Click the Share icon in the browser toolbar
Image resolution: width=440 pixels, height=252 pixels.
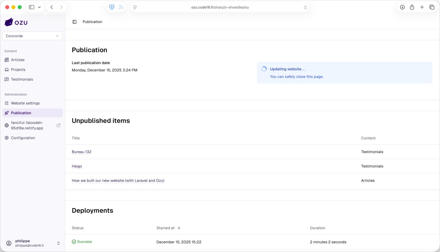coord(412,7)
